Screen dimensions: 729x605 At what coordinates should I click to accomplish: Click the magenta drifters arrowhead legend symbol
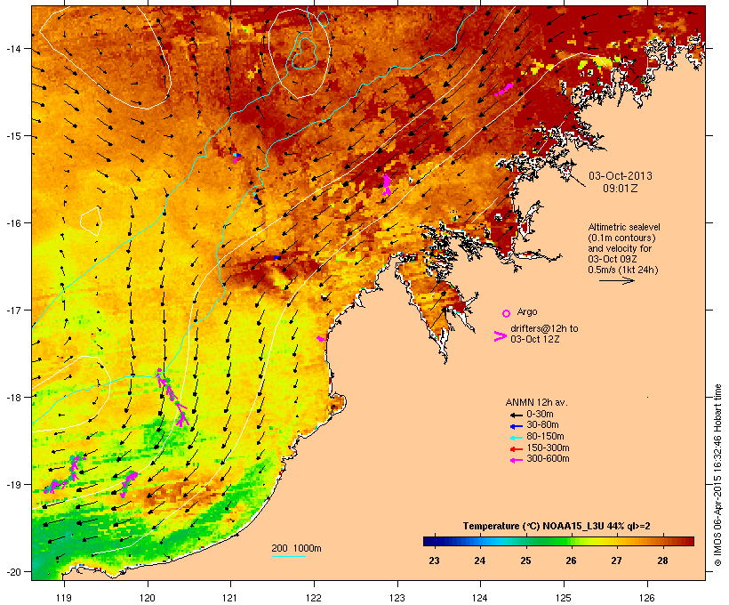point(500,336)
